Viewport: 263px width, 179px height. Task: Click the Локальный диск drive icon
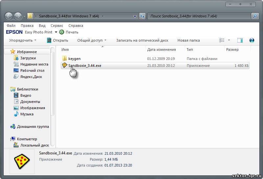pos(16,145)
